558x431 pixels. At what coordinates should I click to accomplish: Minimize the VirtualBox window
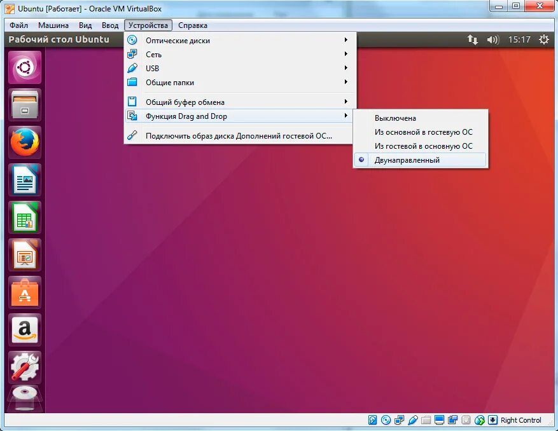click(499, 6)
